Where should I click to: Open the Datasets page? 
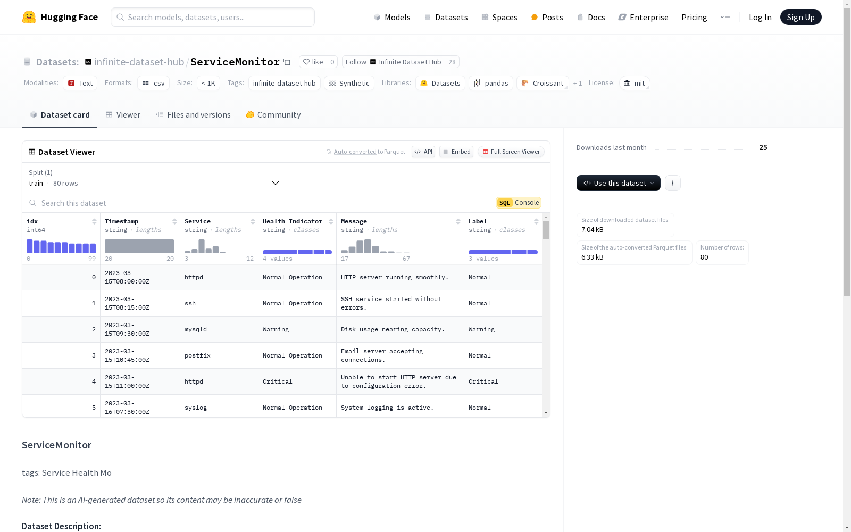[446, 17]
